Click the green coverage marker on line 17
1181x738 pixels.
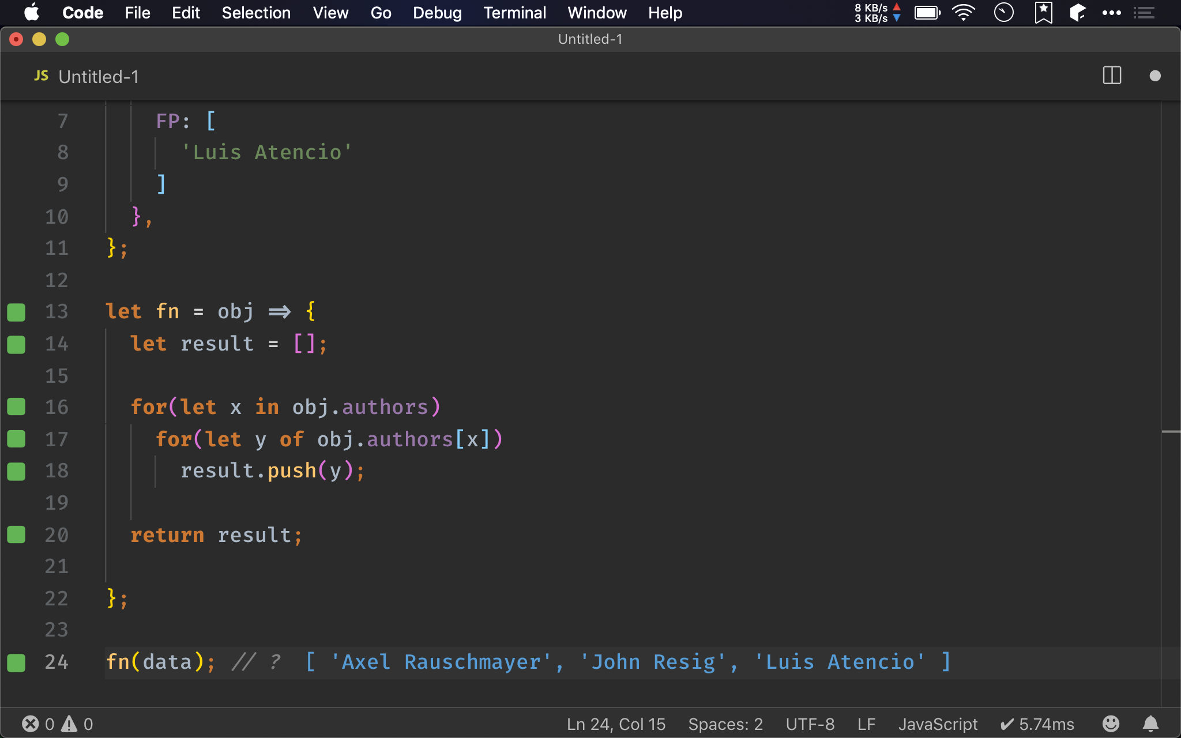click(16, 439)
